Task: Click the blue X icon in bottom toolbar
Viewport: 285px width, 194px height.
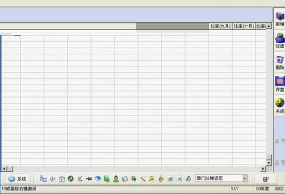Action: (x=179, y=179)
